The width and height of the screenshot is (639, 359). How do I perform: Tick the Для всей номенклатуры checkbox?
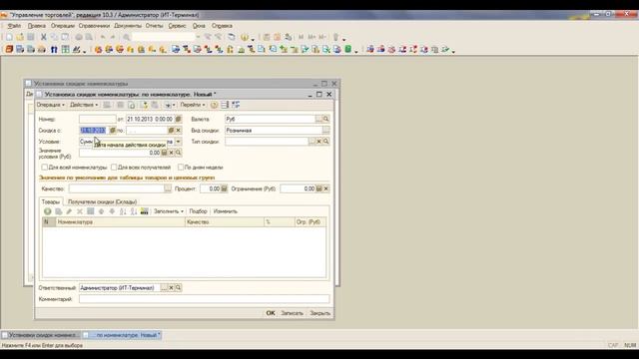point(44,168)
